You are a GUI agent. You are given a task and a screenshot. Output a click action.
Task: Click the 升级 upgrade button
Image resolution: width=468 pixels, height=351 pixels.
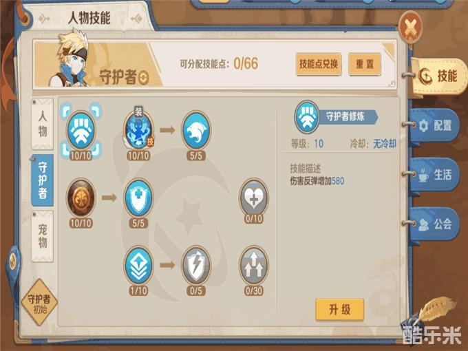pos(340,310)
